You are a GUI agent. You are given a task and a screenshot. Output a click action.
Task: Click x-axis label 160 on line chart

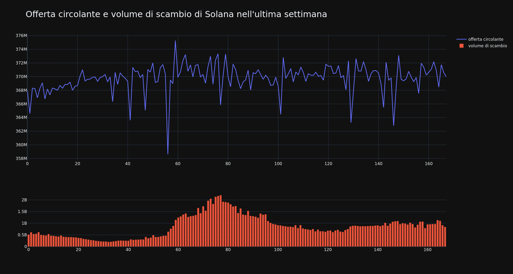[429, 164]
